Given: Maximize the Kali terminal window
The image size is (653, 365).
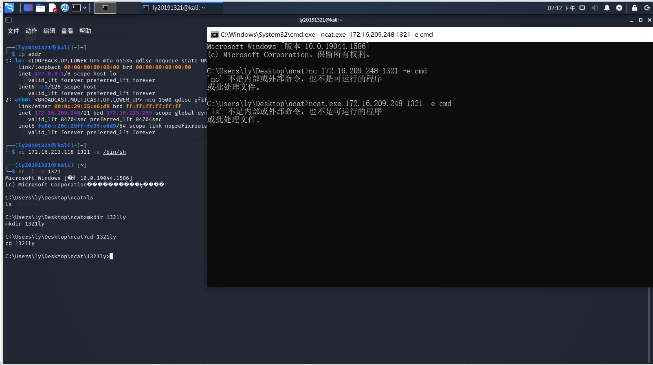Looking at the screenshot, I should (x=641, y=20).
